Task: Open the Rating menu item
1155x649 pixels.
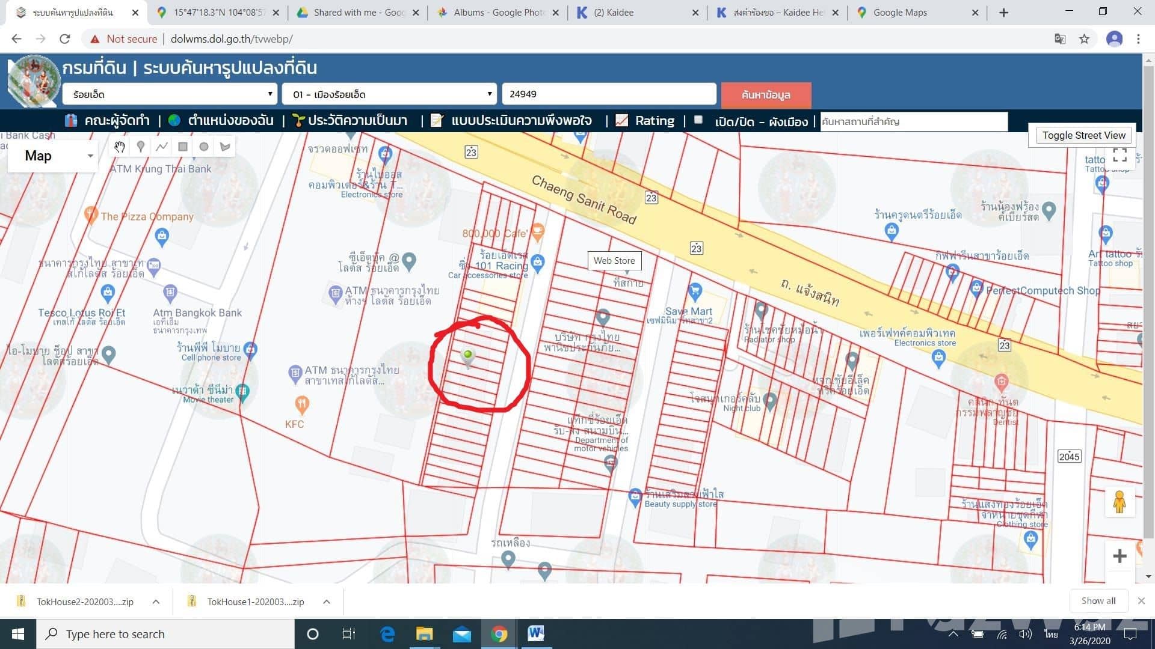Action: (653, 121)
